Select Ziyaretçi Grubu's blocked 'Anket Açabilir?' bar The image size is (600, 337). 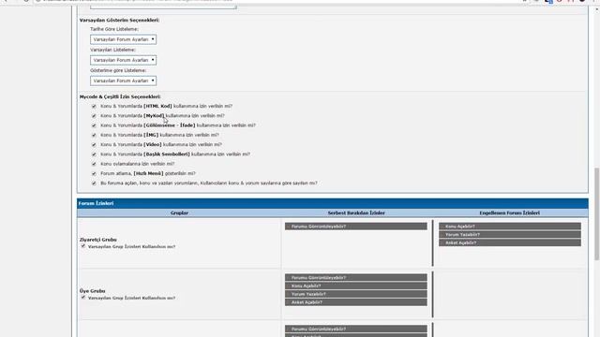510,242
